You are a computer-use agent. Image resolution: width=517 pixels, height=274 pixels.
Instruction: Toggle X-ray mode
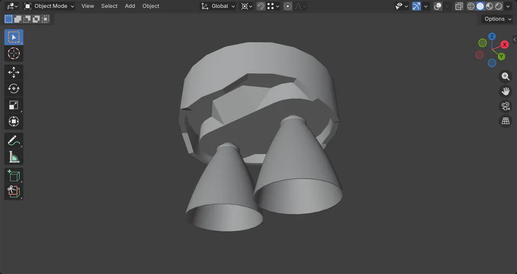(458, 6)
